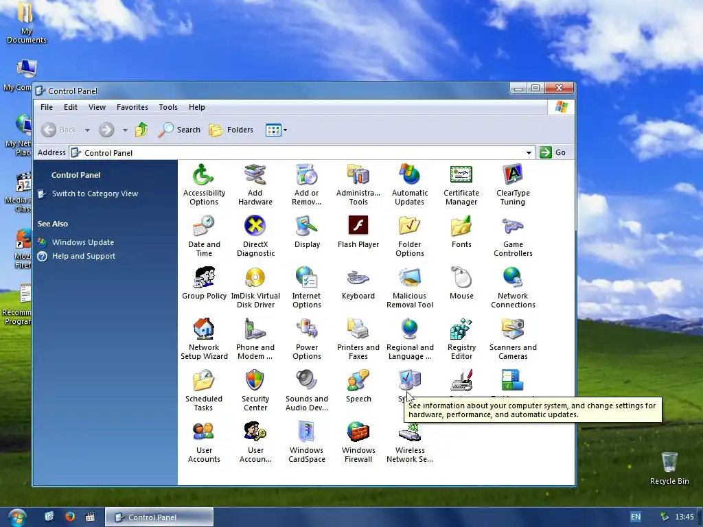This screenshot has width=703, height=527.
Task: Open Power Options icon
Action: click(307, 339)
